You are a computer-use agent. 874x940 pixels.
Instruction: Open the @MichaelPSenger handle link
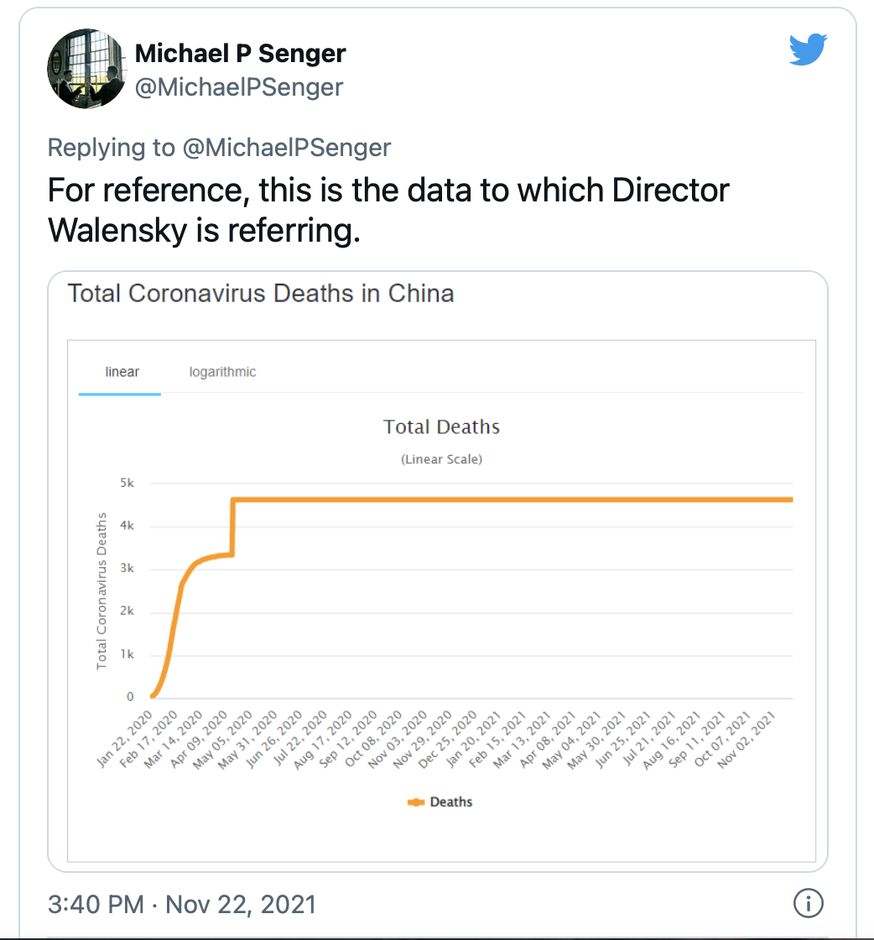(x=239, y=87)
